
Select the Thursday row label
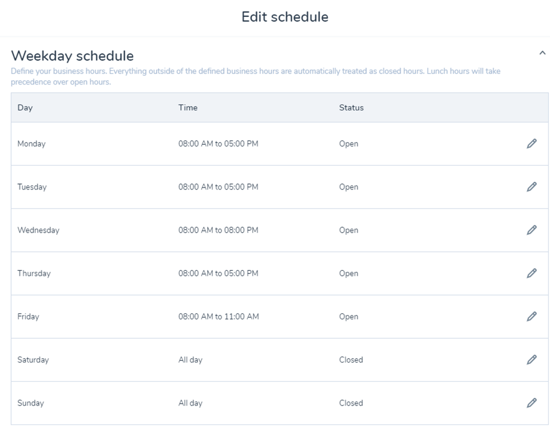pyautogui.click(x=34, y=274)
